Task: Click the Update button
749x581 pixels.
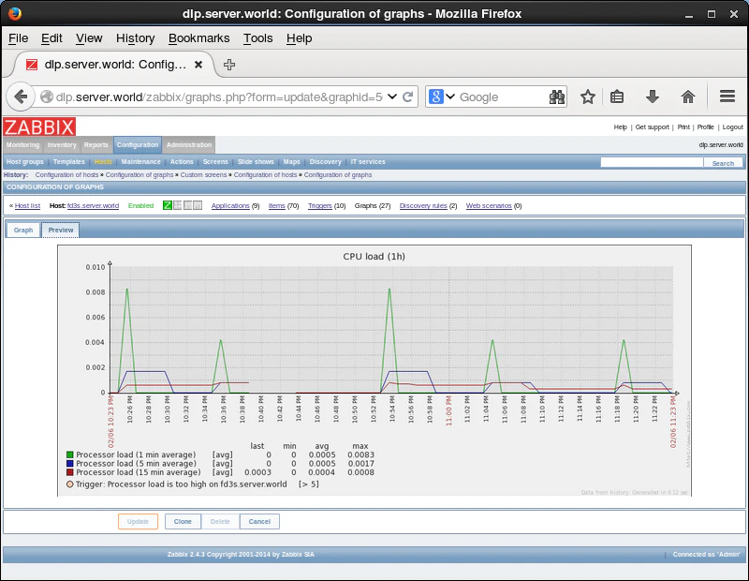Action: pyautogui.click(x=138, y=522)
